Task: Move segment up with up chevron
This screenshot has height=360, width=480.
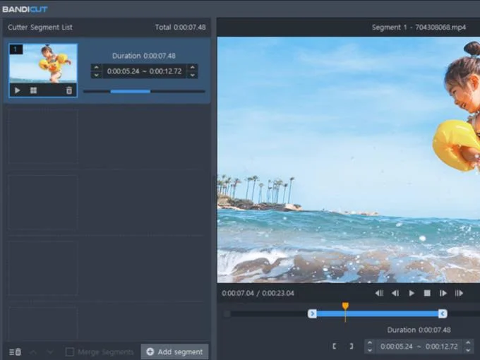Action: pos(33,352)
